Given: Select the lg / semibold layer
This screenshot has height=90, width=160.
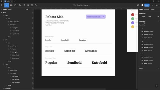Looking at the screenshot, I should point(15,55).
